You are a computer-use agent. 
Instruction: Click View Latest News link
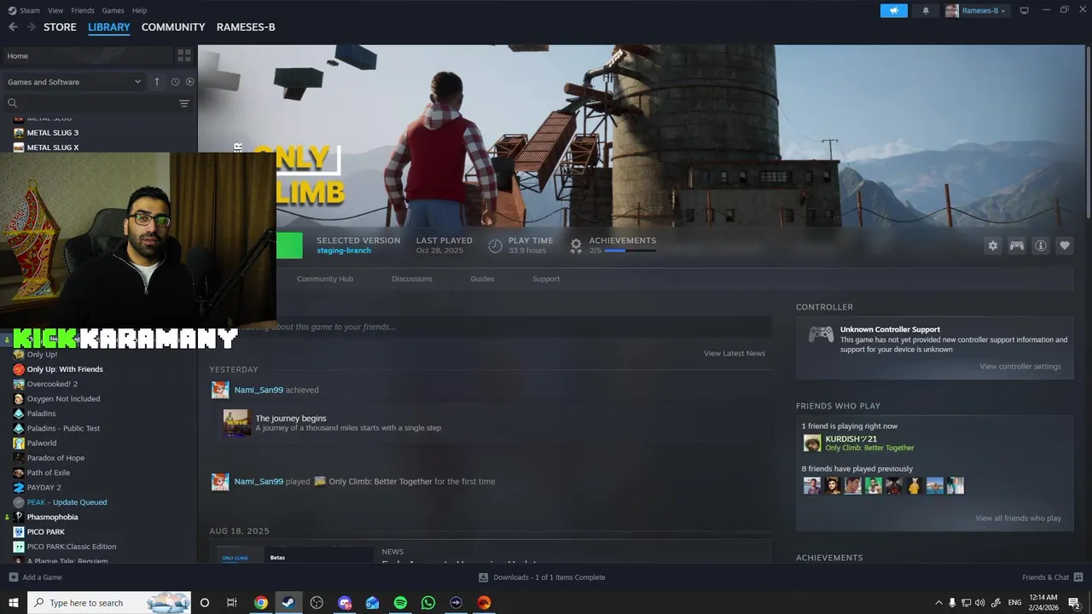(735, 353)
